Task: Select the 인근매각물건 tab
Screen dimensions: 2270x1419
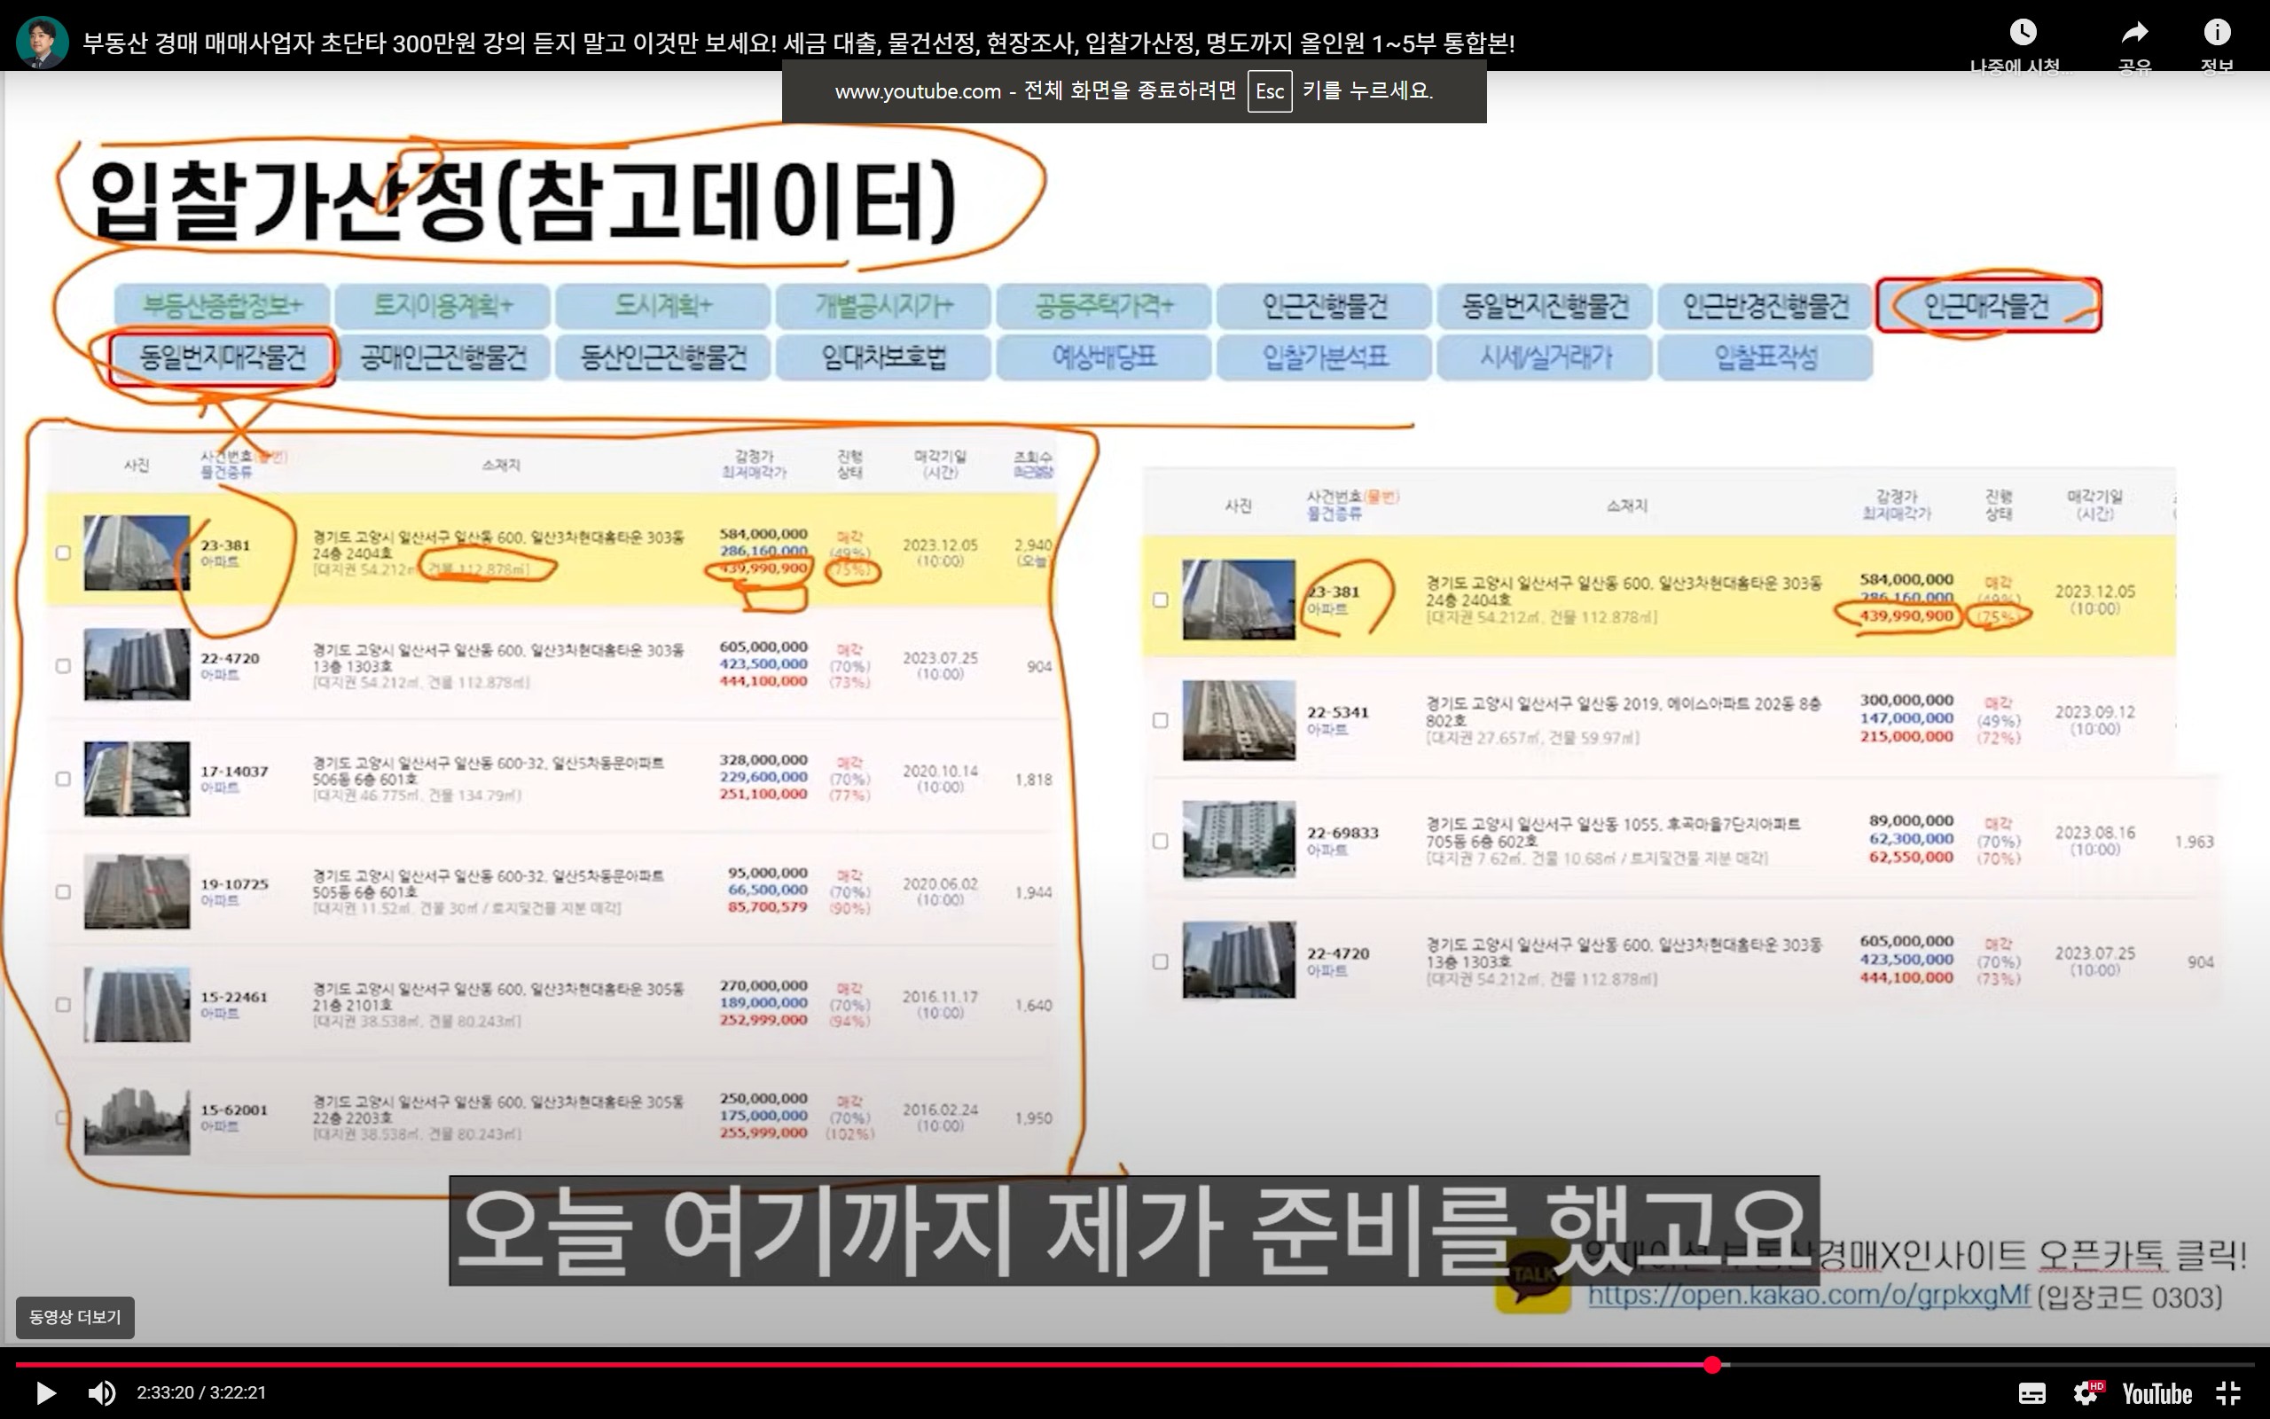Action: [1987, 306]
